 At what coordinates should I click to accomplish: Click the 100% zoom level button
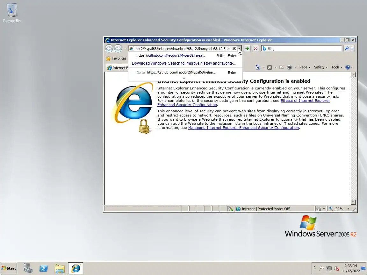coord(336,209)
